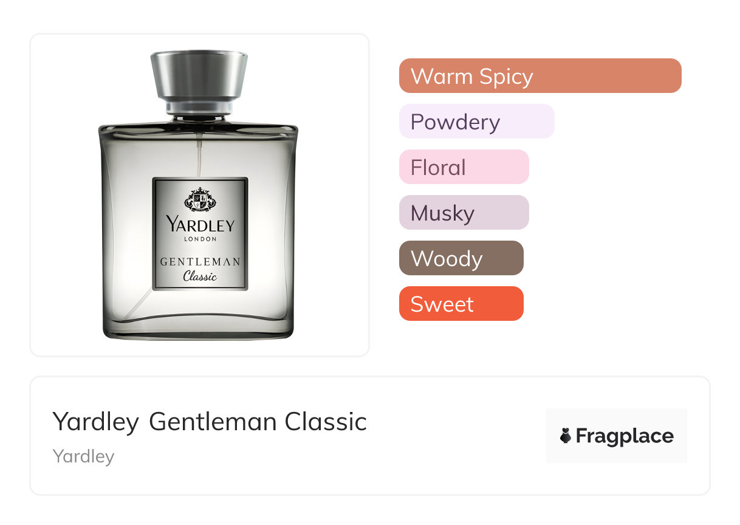Screen dimensions: 740x525
Task: Select the Woody accord tag
Action: (461, 258)
